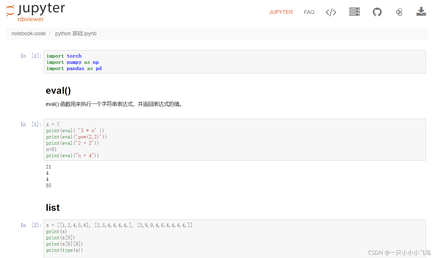The width and height of the screenshot is (435, 258).
Task: Open the FAQ page
Action: 309,12
